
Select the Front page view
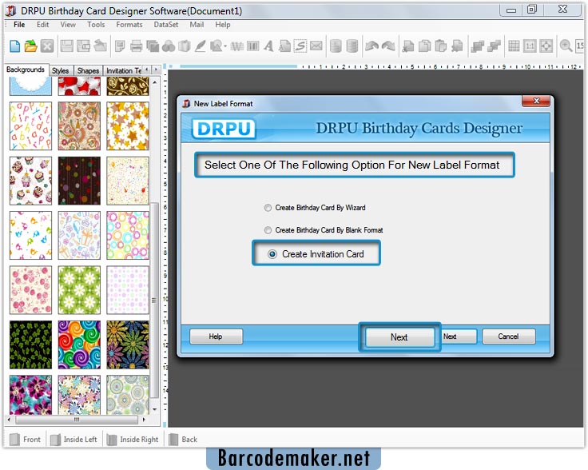pos(26,440)
